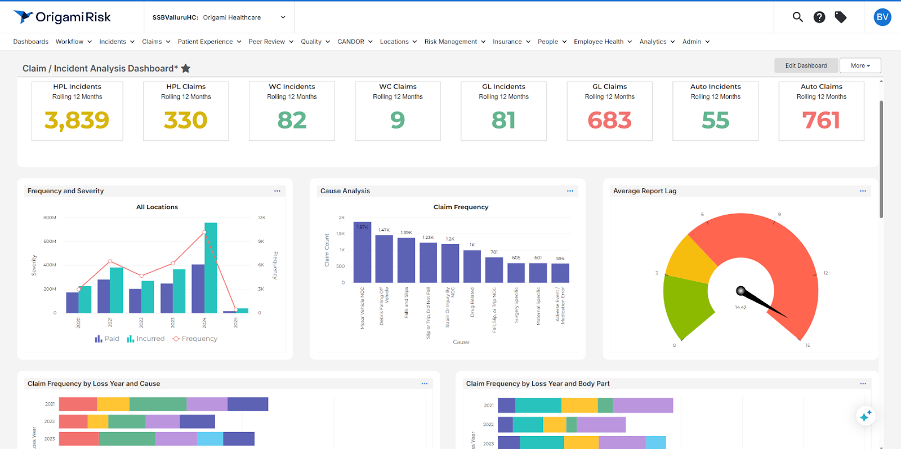This screenshot has width=901, height=449.
Task: Open the Admin menu
Action: (696, 42)
